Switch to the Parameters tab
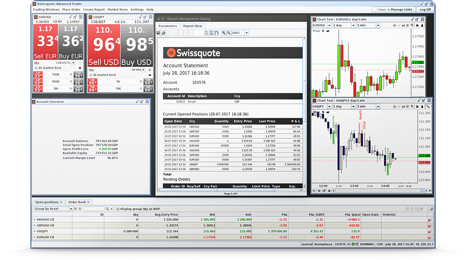 coord(168,26)
